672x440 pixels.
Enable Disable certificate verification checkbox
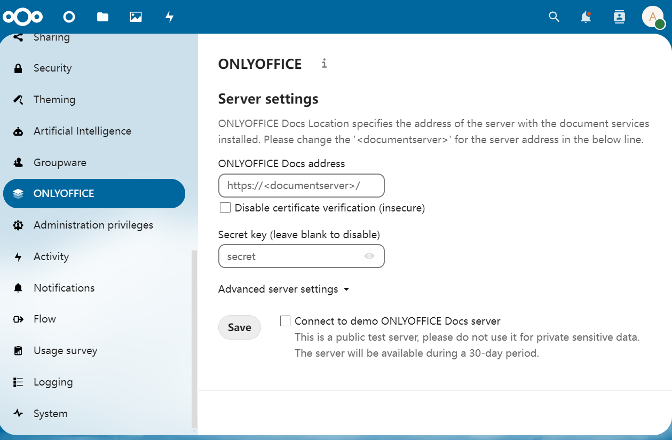225,208
